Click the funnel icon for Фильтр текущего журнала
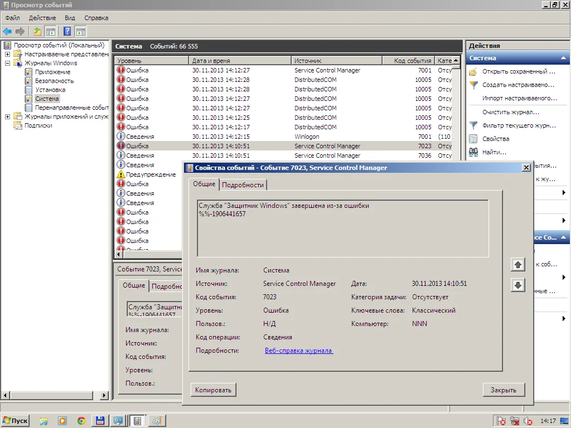571x428 pixels. [473, 125]
